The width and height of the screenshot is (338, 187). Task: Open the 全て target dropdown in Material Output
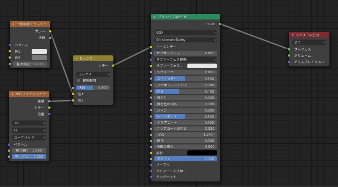point(309,42)
